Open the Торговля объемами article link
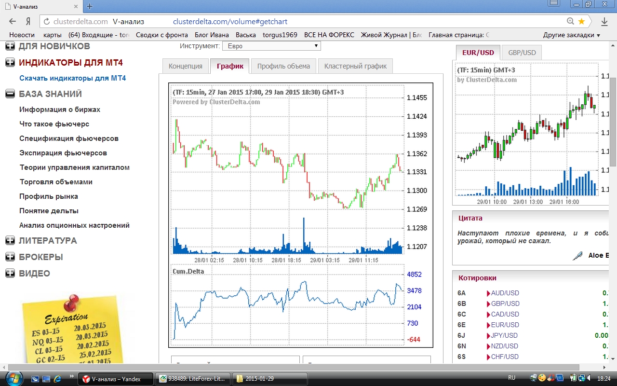The height and width of the screenshot is (386, 617). click(56, 182)
